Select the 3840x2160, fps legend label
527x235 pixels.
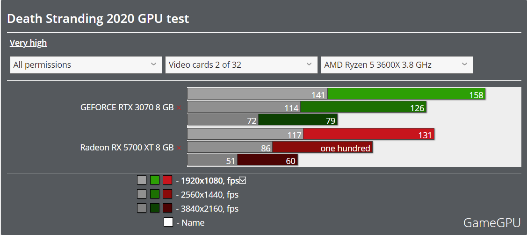[x=207, y=209]
